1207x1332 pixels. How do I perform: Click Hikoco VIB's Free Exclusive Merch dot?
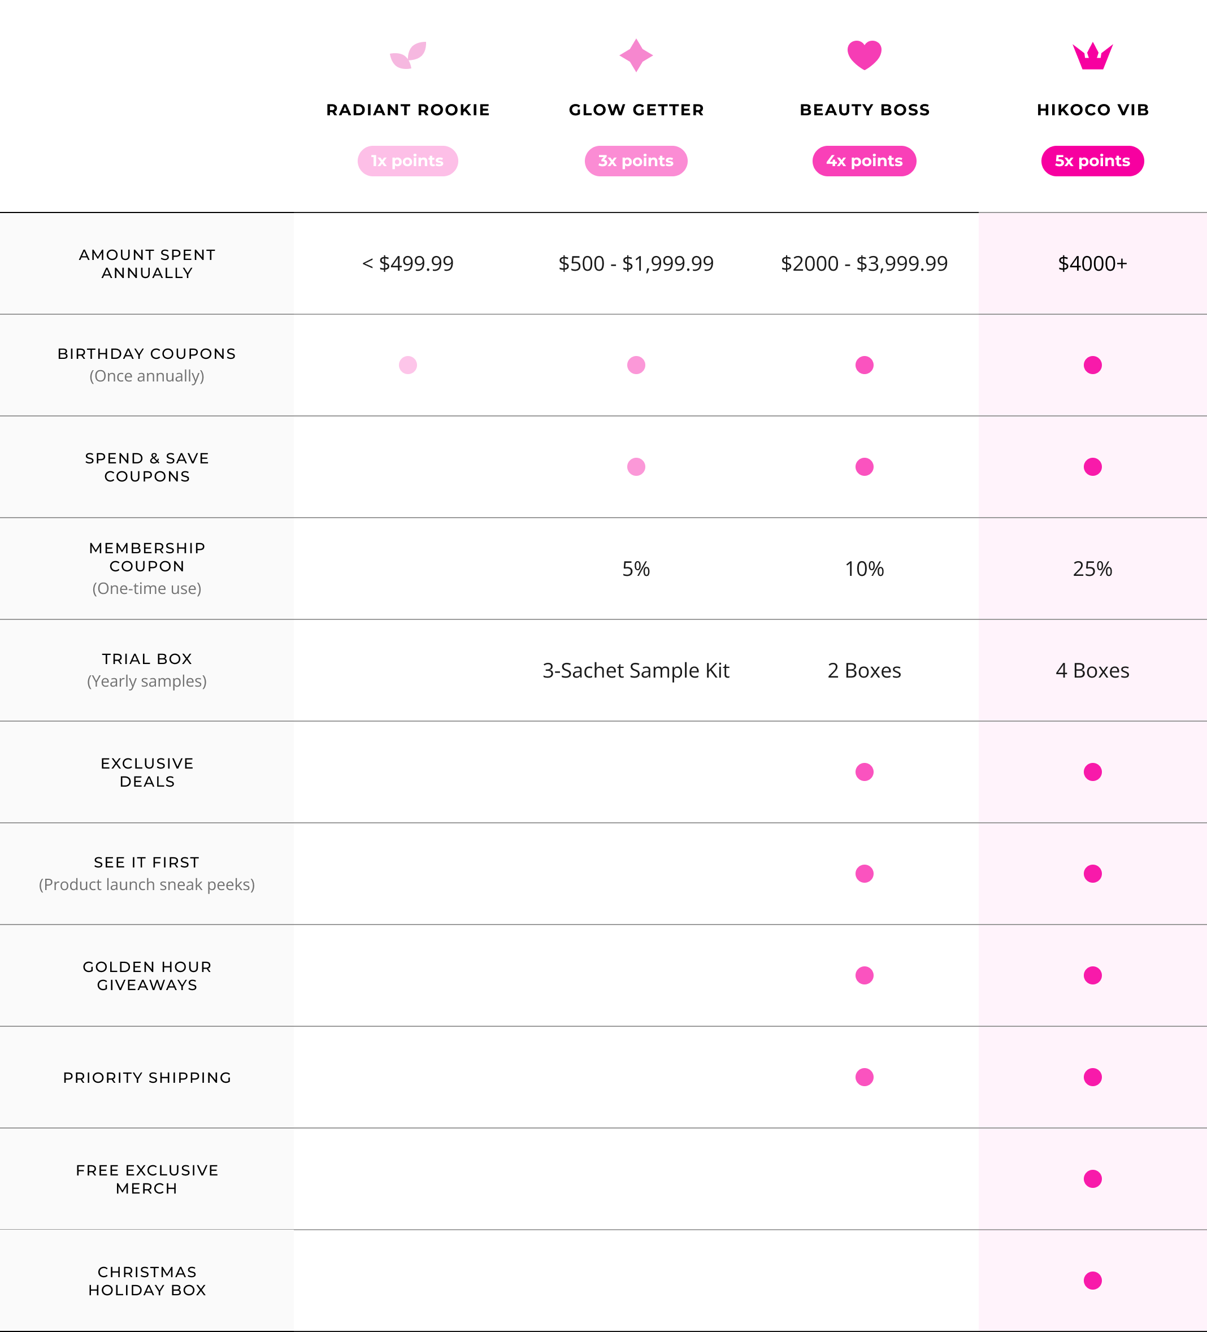(1093, 1179)
